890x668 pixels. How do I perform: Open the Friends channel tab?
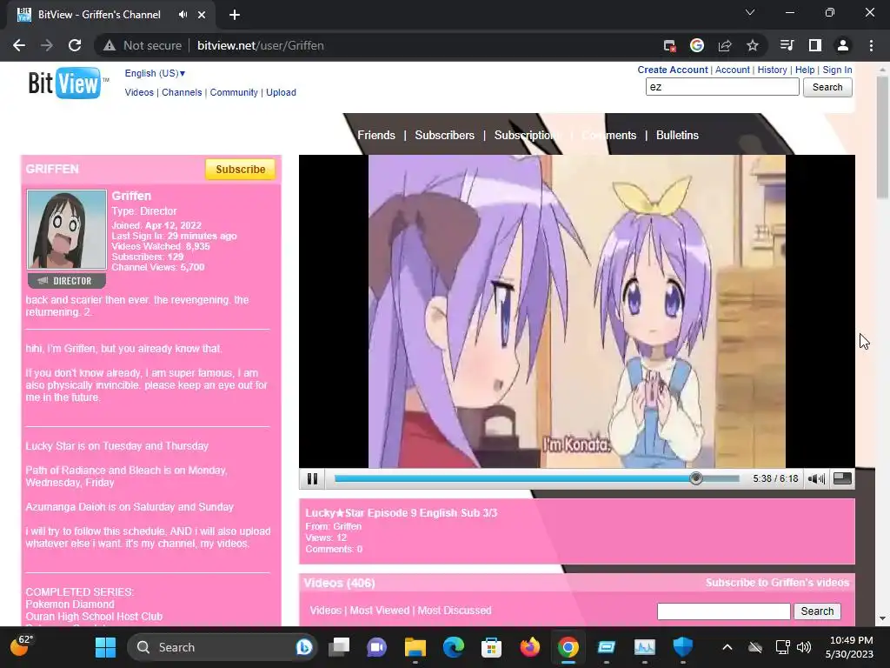[x=375, y=135]
